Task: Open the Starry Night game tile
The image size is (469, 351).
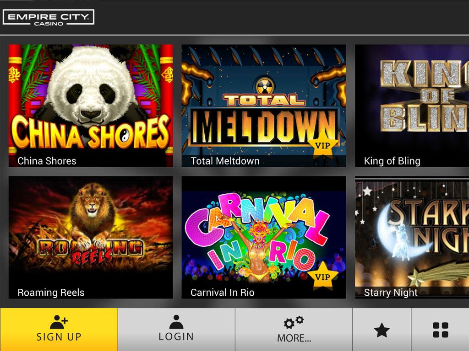Action: coord(412,237)
